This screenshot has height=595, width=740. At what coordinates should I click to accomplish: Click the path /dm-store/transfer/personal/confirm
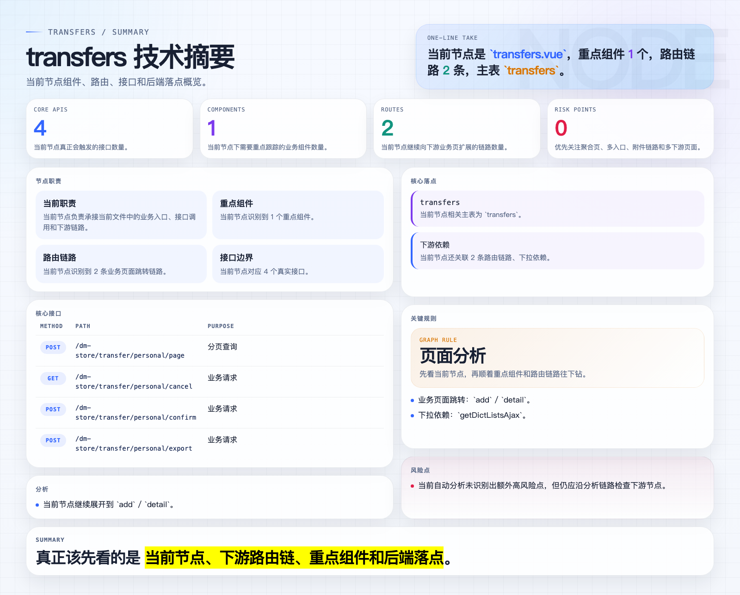coord(136,413)
